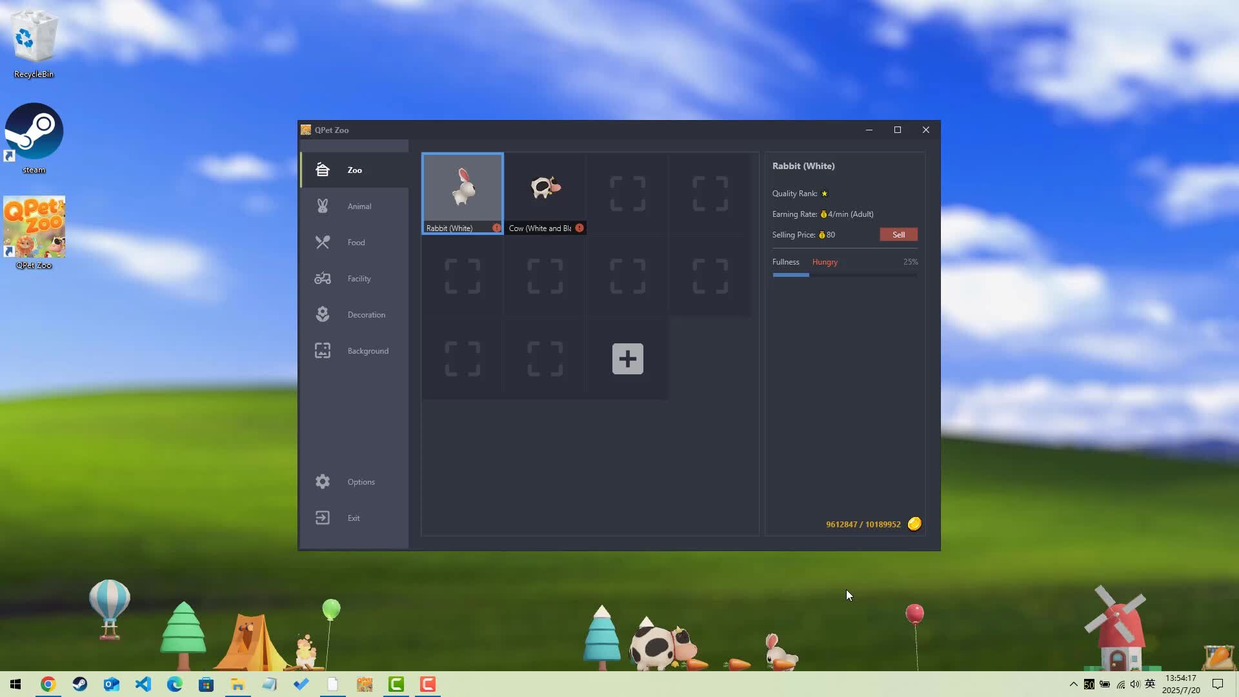The image size is (1239, 697).
Task: Select the Zoo tab in sidebar
Action: click(x=354, y=170)
